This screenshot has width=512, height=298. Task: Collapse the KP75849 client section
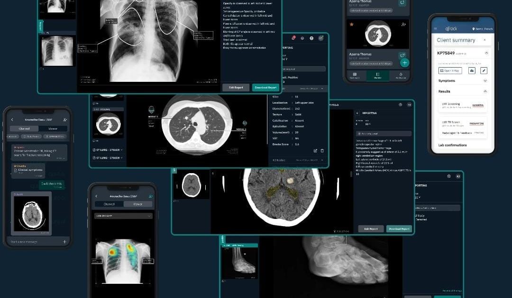tap(485, 53)
